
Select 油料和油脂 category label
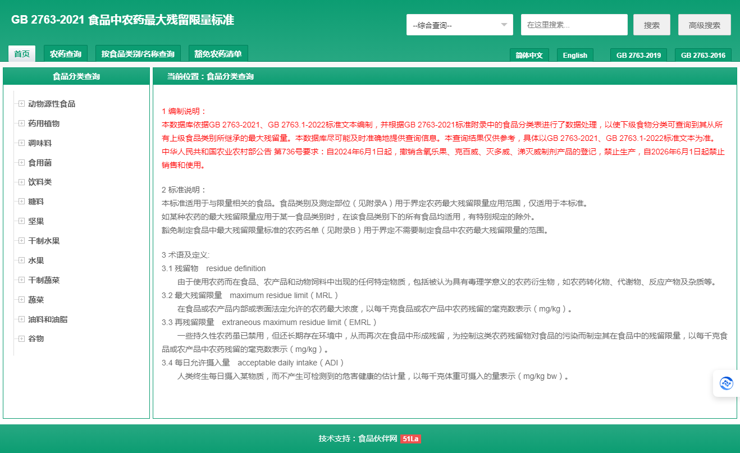(x=48, y=319)
